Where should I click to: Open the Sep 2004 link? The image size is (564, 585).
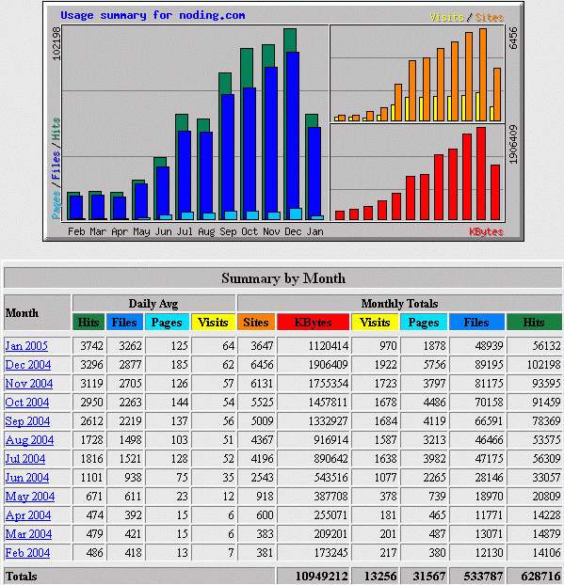click(x=27, y=421)
